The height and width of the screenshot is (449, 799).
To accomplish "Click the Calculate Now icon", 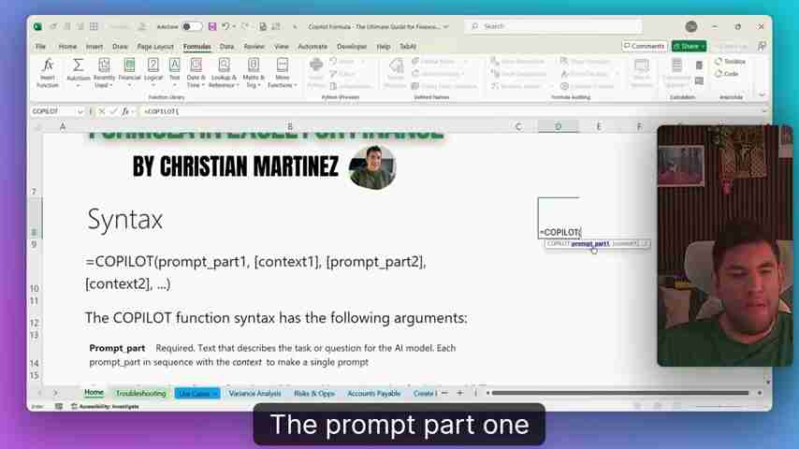I will 699,65.
